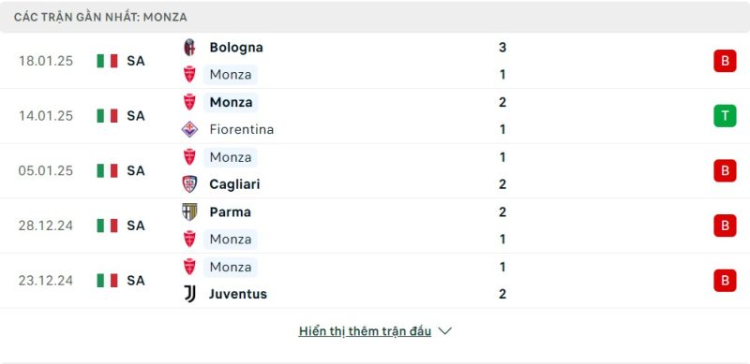Screen dimensions: 750x364
Task: Click the Italy flag in the 23.12.24 row
Action: point(107,281)
